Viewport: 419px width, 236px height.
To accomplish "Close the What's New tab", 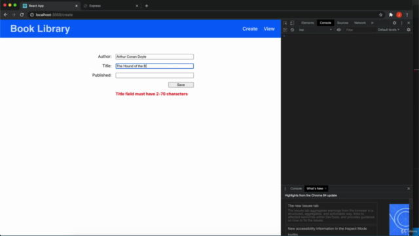I will click(325, 188).
